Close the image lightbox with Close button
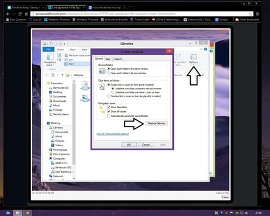The image size is (270, 216). pyautogui.click(x=225, y=197)
